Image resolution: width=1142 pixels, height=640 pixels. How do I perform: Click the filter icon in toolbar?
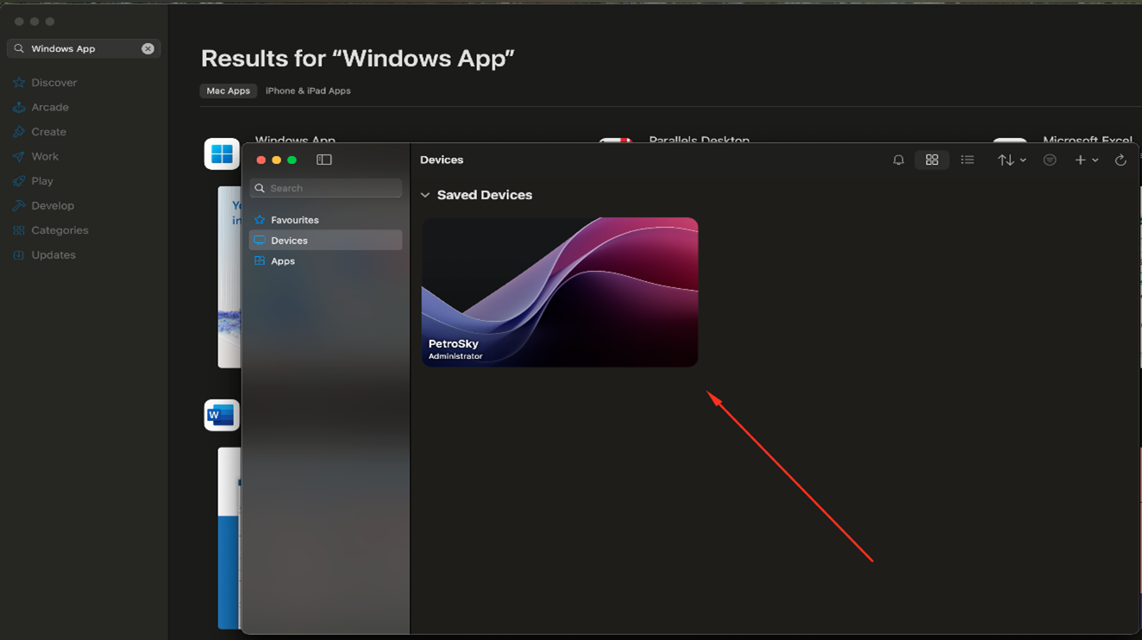pyautogui.click(x=1049, y=160)
